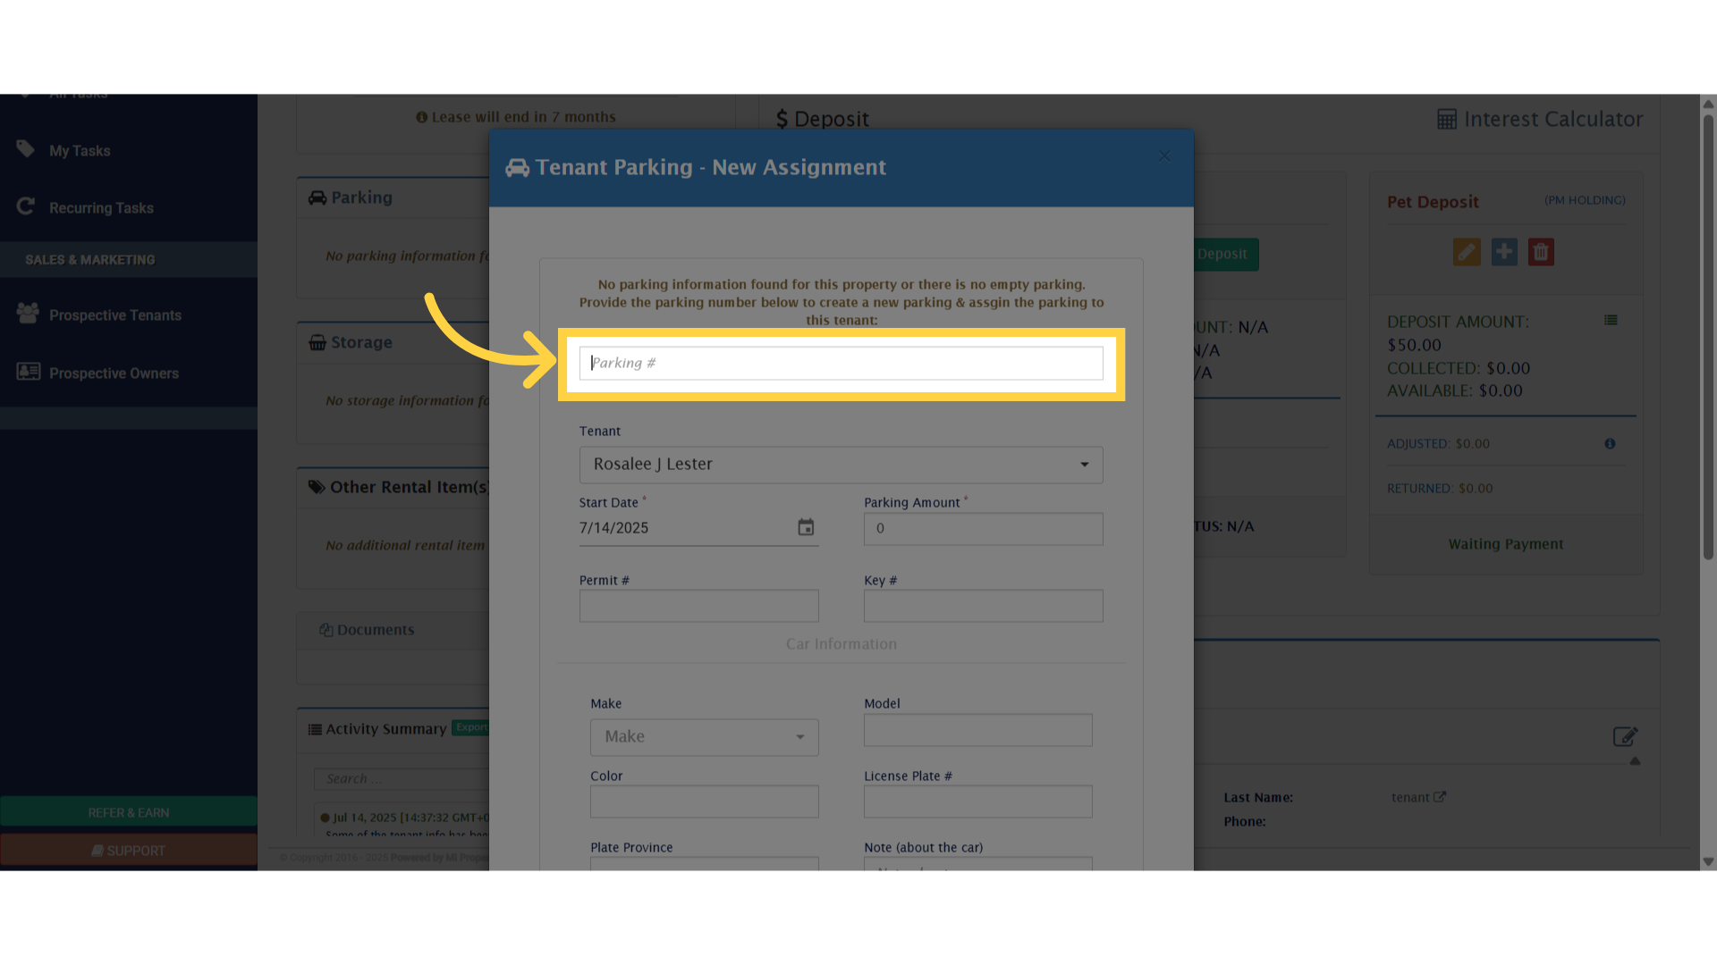Close the Tenant Parking dialog

[1164, 156]
